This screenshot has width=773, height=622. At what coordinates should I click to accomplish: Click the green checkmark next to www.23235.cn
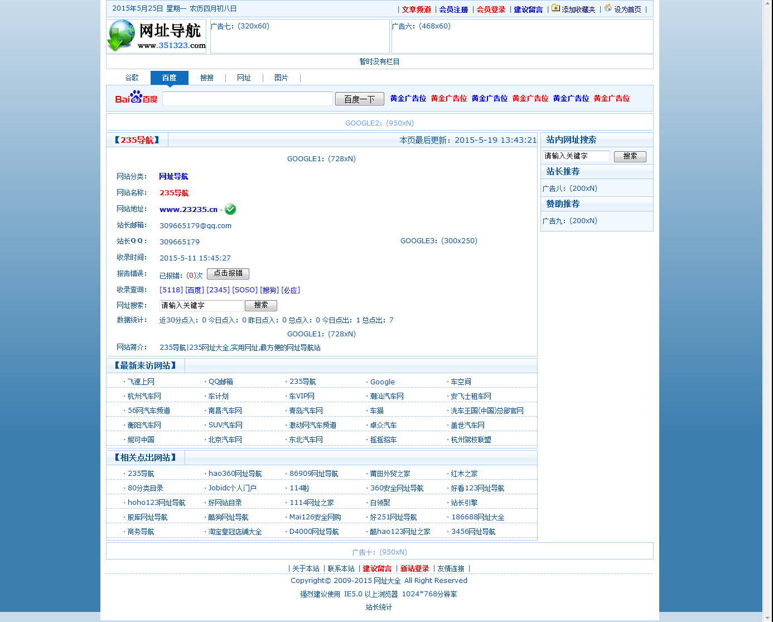coord(230,209)
